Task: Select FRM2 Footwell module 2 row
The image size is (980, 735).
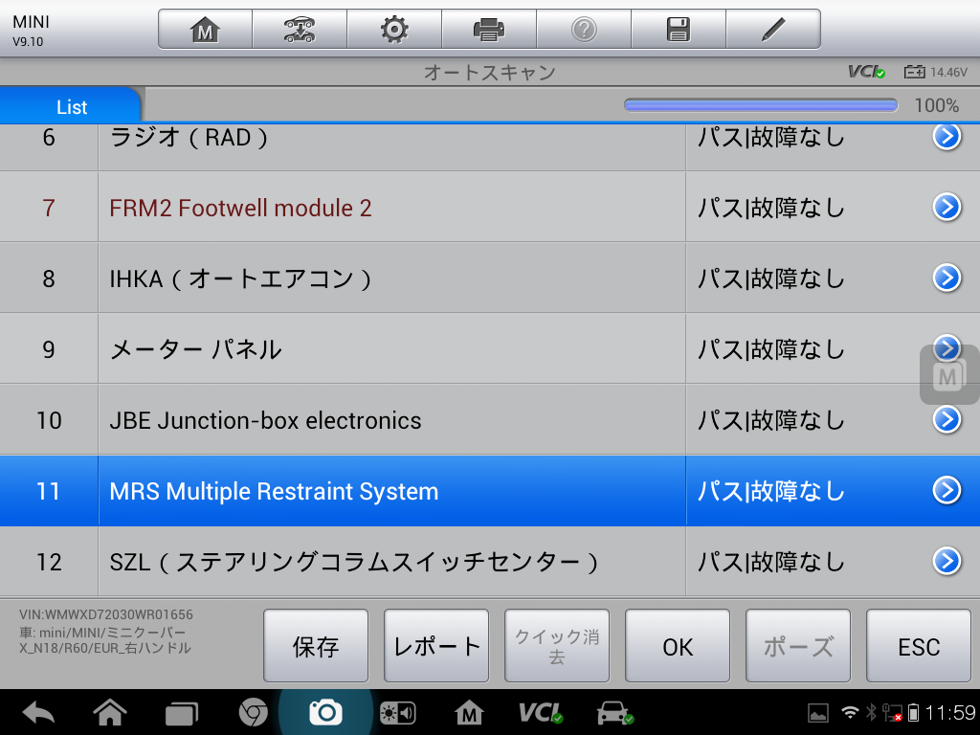Action: coord(490,207)
